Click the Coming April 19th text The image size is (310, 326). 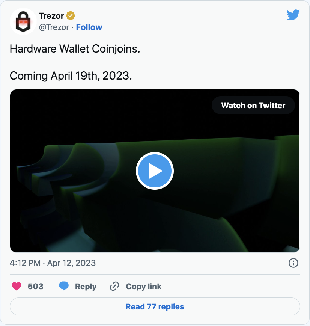[x=71, y=76]
